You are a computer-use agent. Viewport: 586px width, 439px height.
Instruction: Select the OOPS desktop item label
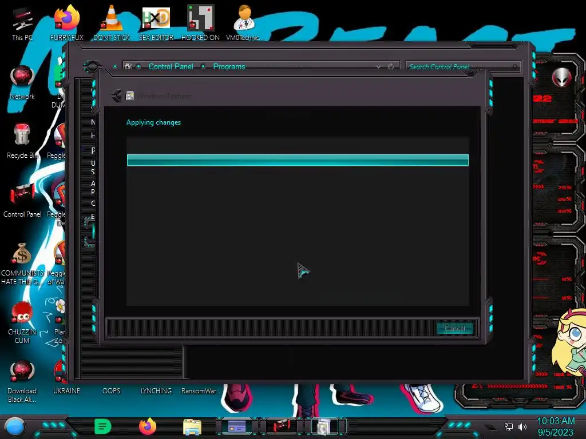112,391
